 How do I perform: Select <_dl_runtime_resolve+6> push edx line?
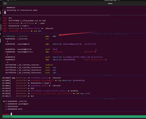[31, 73]
